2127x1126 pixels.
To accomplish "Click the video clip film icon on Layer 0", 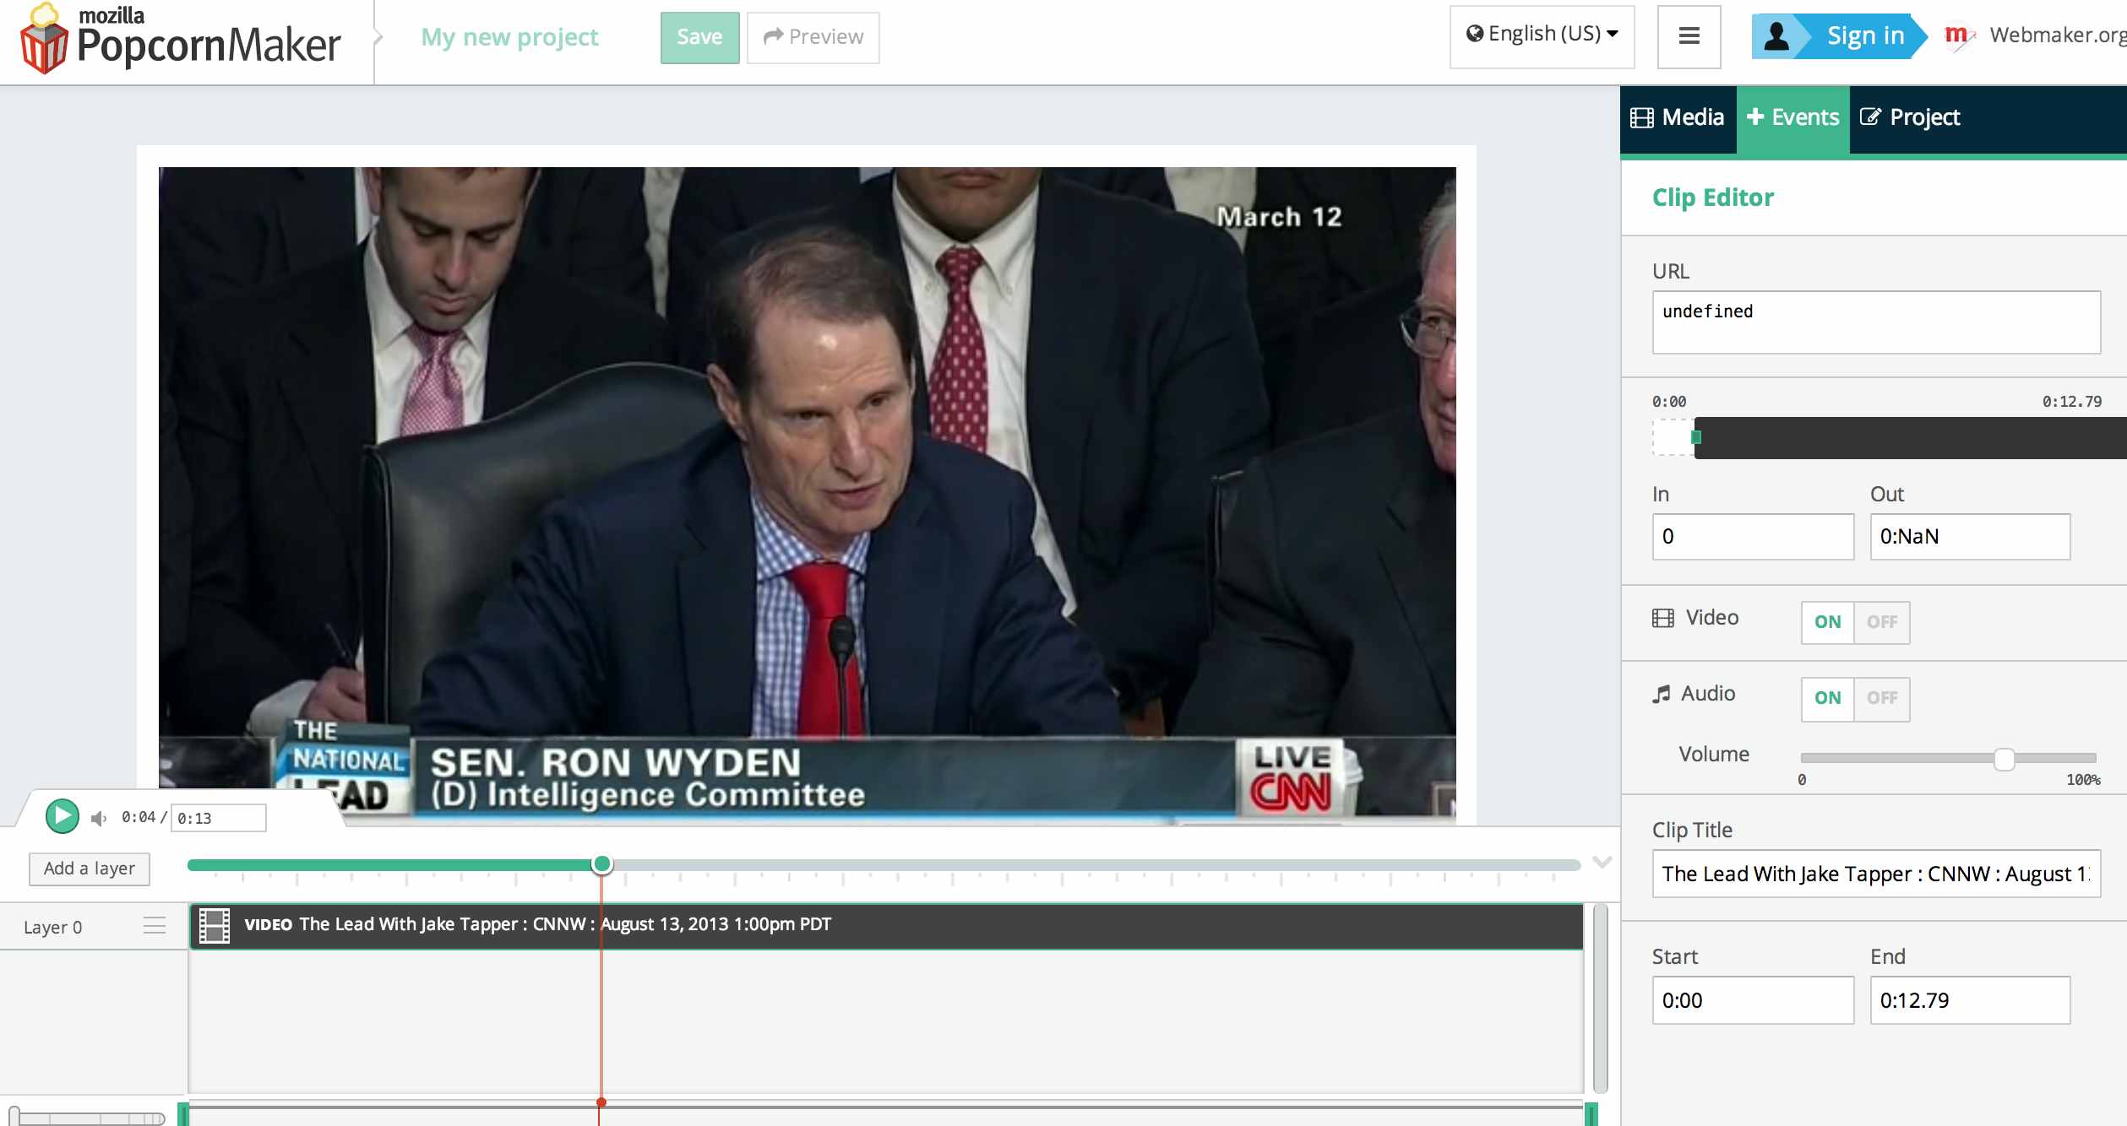I will pos(215,925).
